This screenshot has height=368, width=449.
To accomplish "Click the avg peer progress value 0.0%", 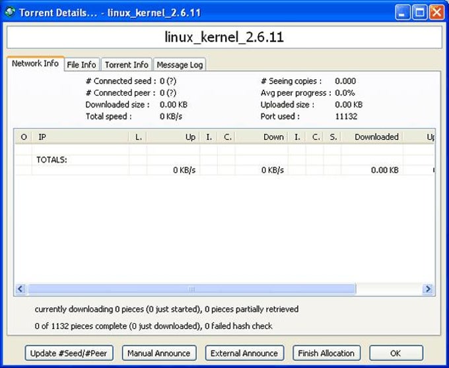I will (x=345, y=93).
